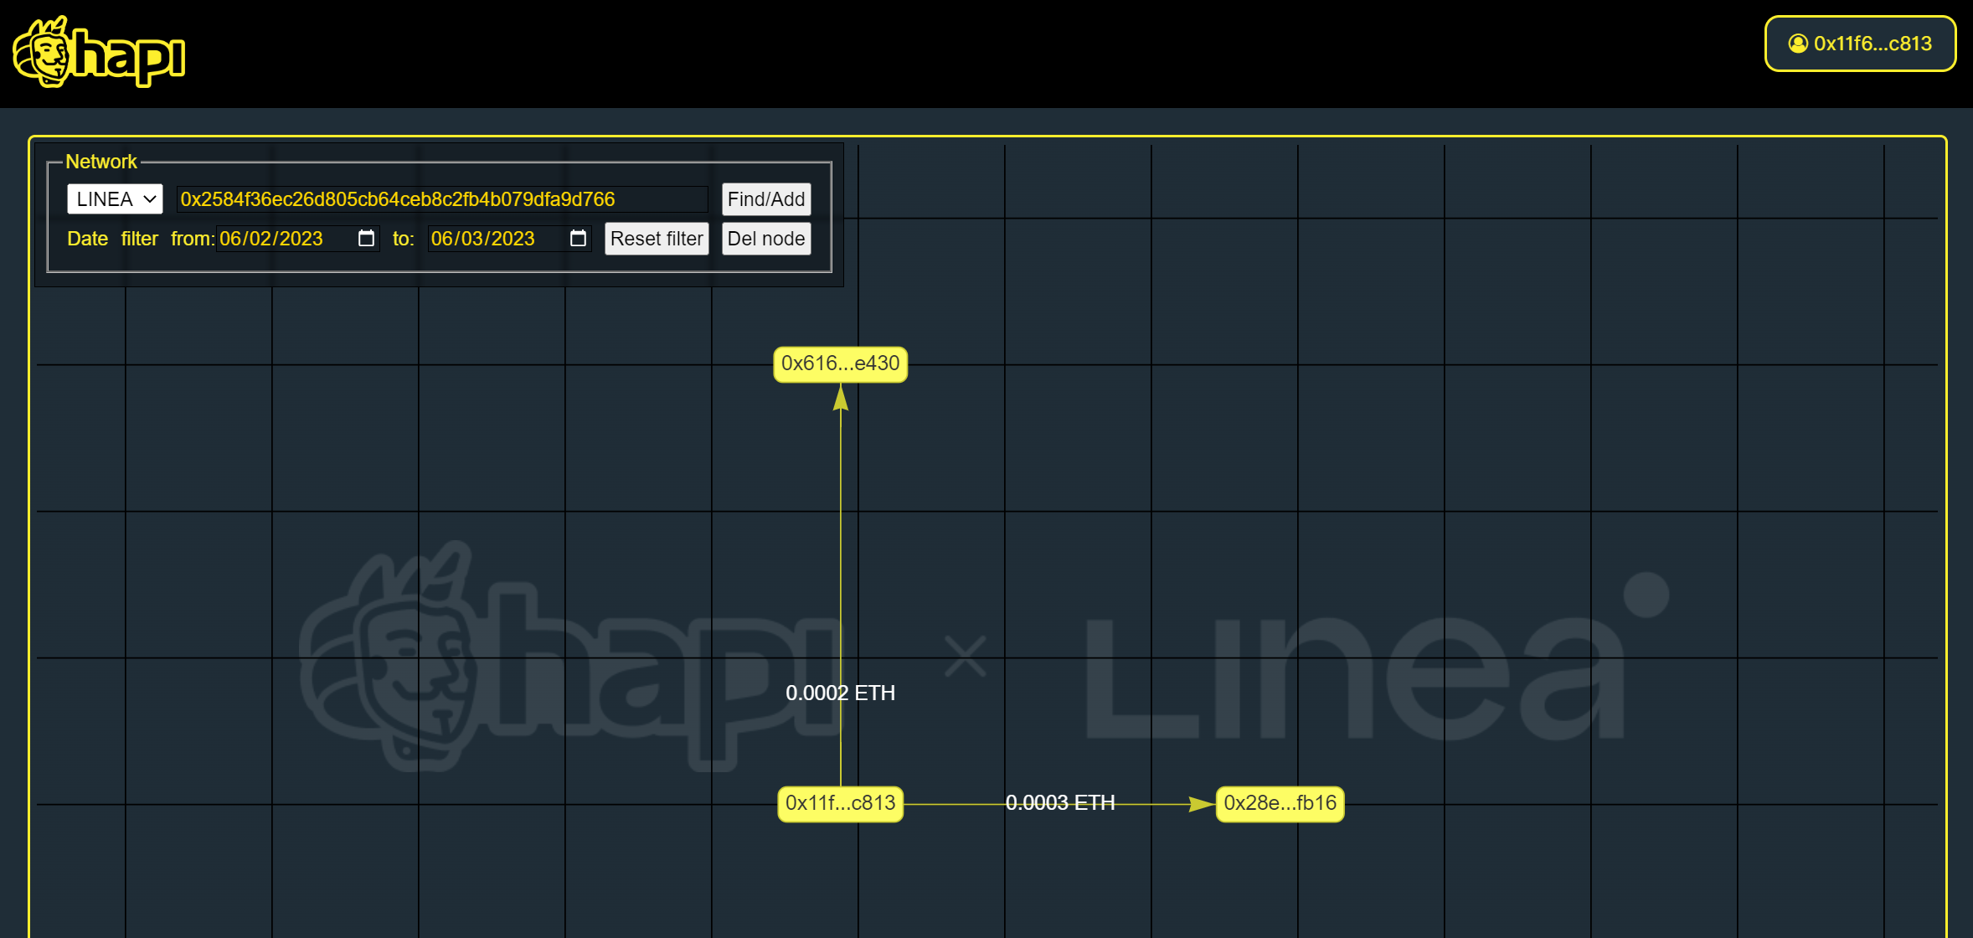Select the 0x11f...c813 graph node
The height and width of the screenshot is (938, 1973).
click(x=840, y=803)
